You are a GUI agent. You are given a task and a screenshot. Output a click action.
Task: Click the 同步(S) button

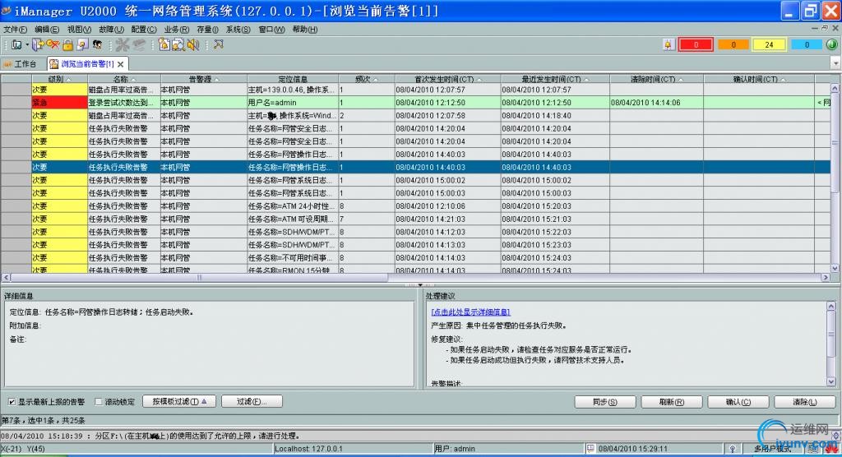tap(604, 402)
